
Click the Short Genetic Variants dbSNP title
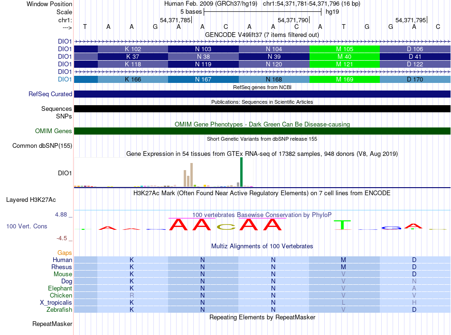click(262, 139)
